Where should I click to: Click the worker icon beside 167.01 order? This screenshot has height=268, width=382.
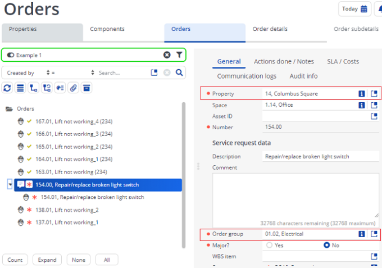click(21, 121)
